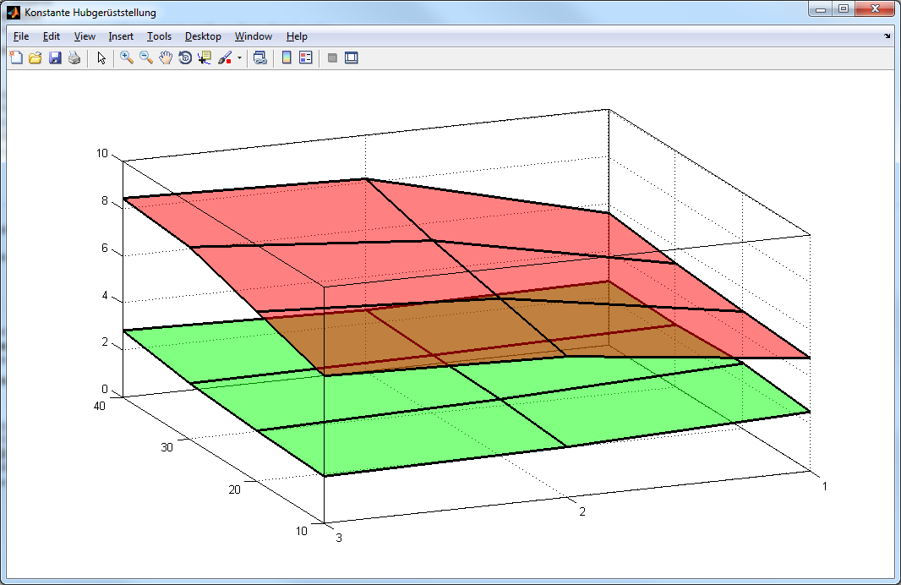
Task: Select the Zoom In tool
Action: pos(127,58)
